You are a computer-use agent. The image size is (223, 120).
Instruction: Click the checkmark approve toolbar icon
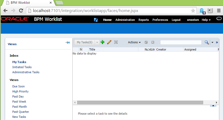(x=146, y=42)
